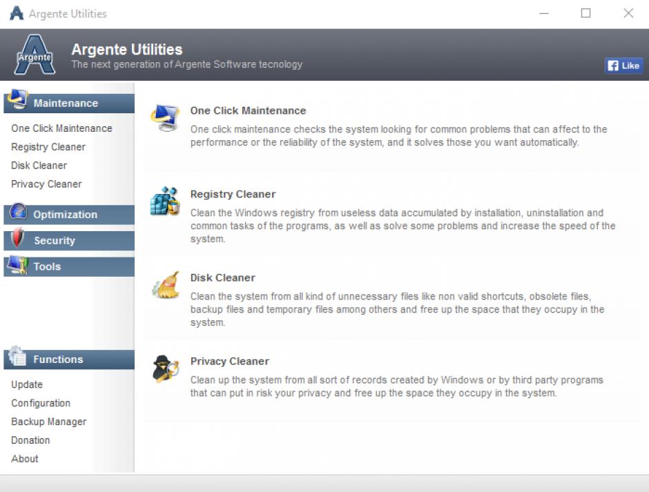Viewport: 649px width, 492px height.
Task: Click the Privacy Cleaner description text
Action: pyautogui.click(x=396, y=386)
